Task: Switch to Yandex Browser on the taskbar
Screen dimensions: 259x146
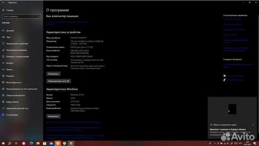Action: pos(58,143)
